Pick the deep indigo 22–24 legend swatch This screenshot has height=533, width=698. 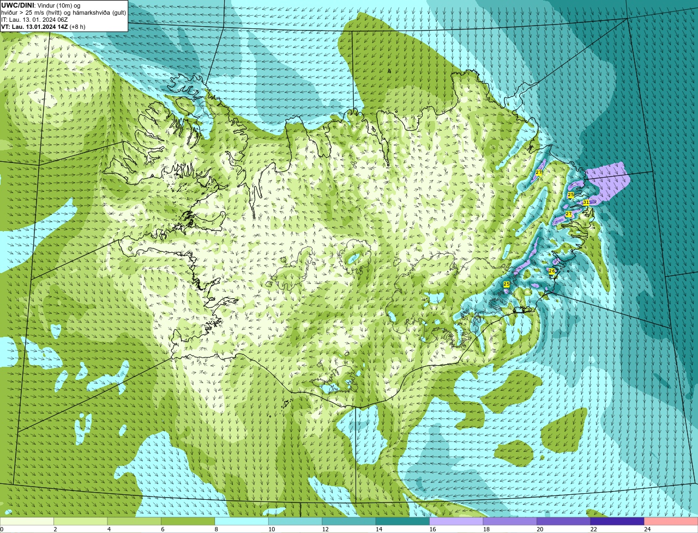(x=617, y=521)
